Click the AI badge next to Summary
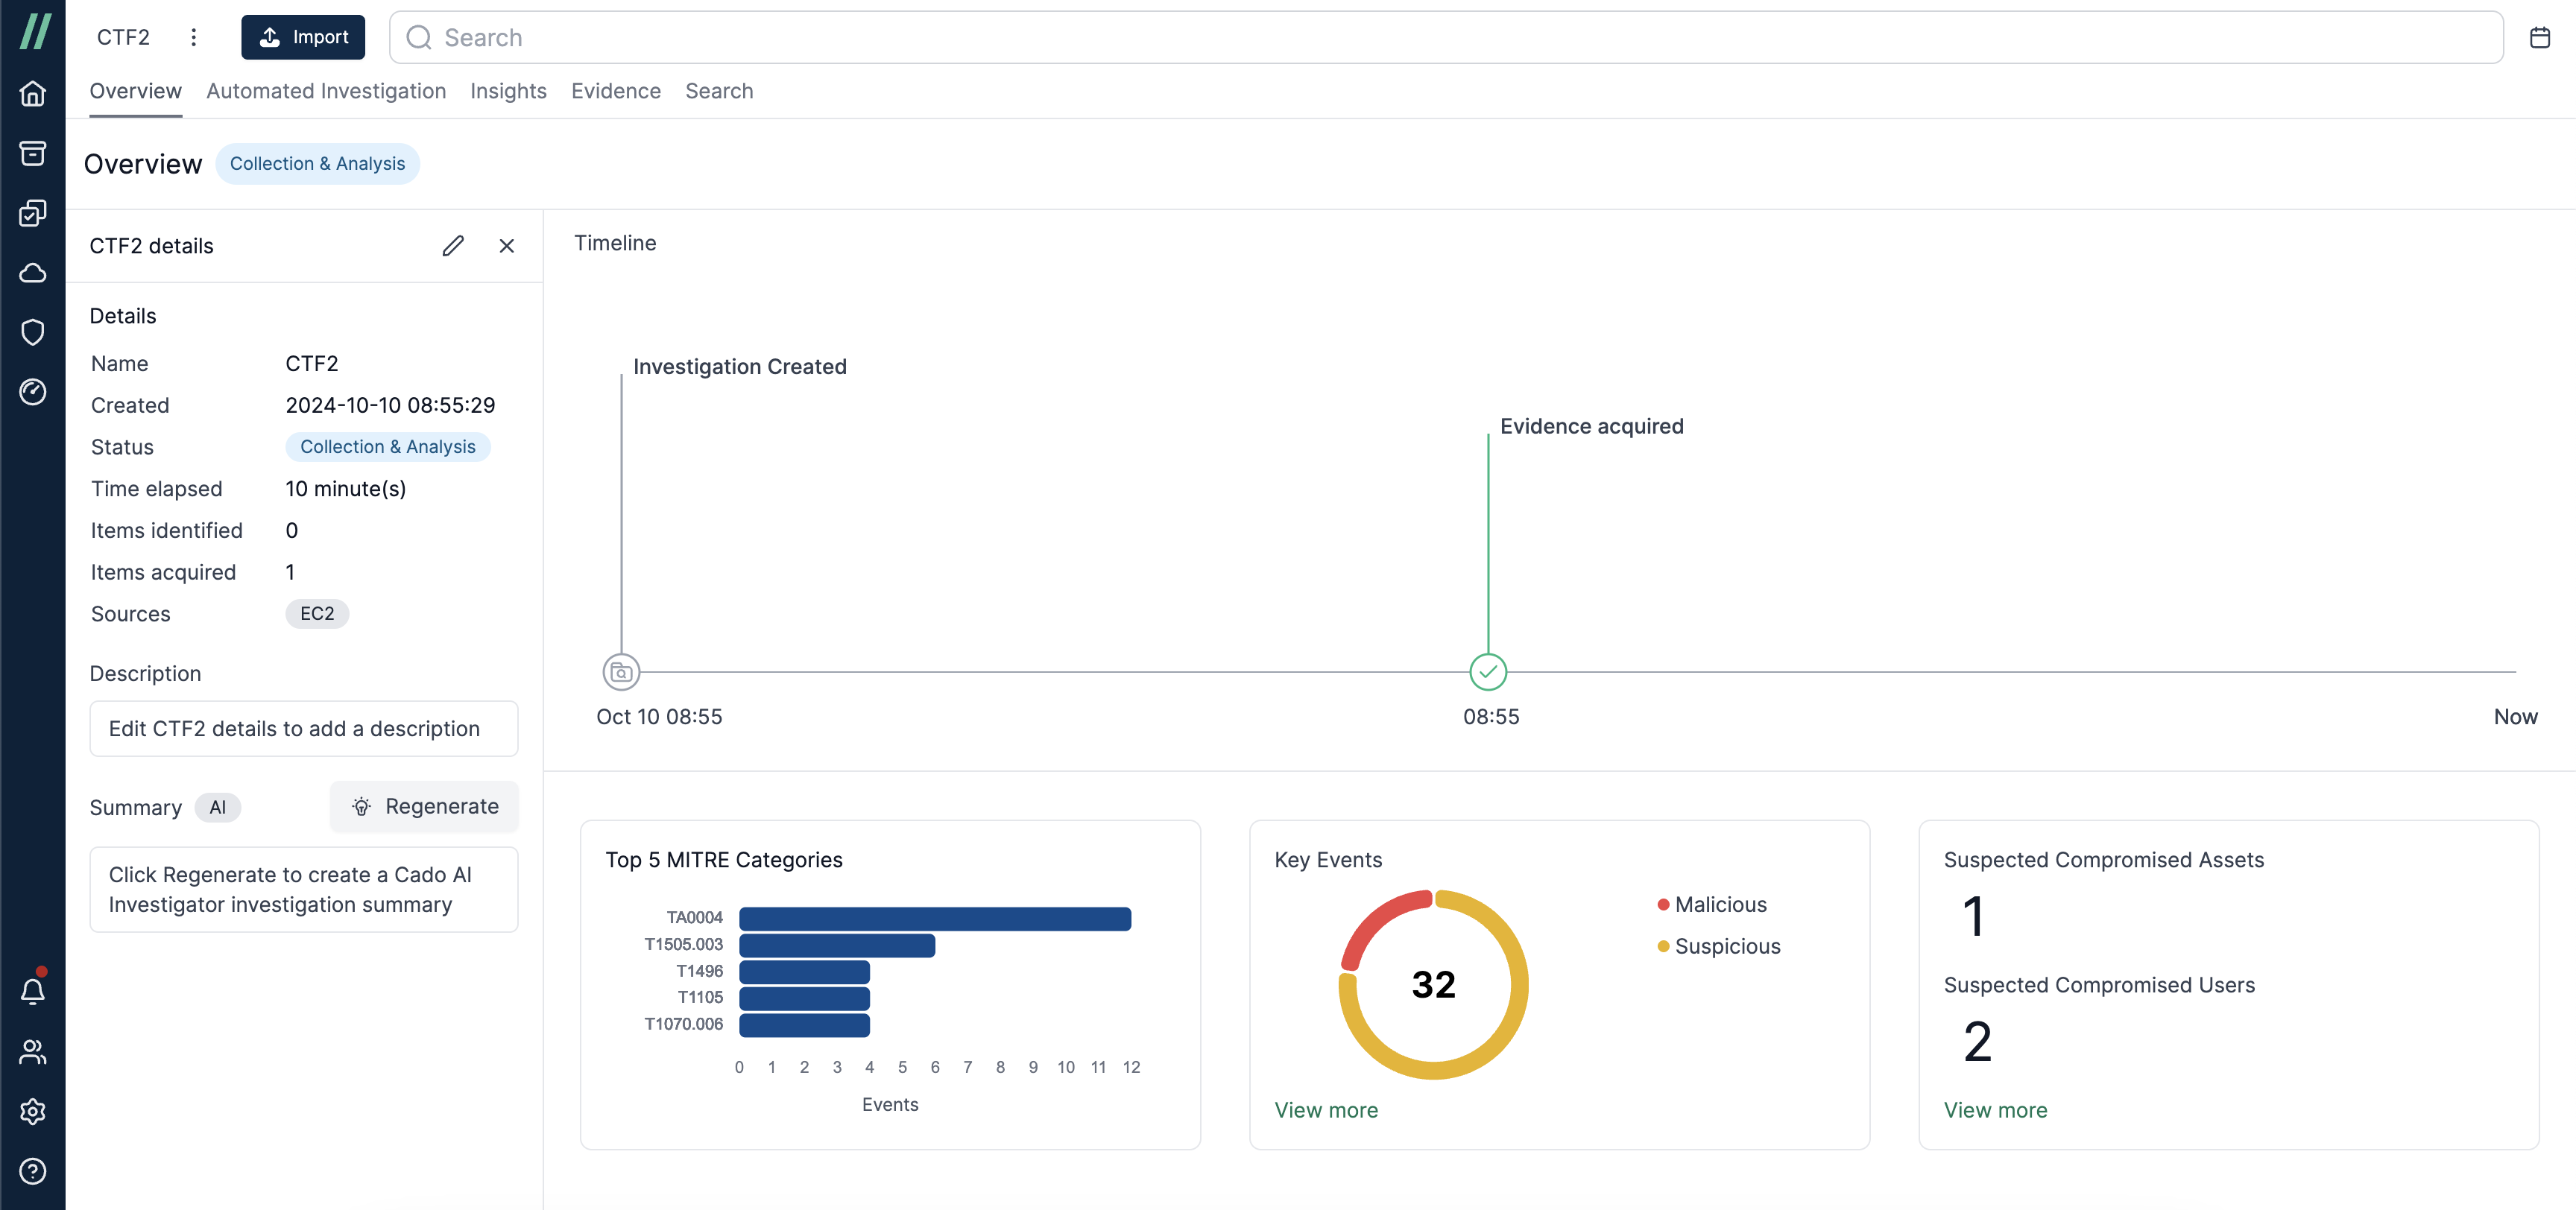The height and width of the screenshot is (1210, 2576). click(218, 808)
